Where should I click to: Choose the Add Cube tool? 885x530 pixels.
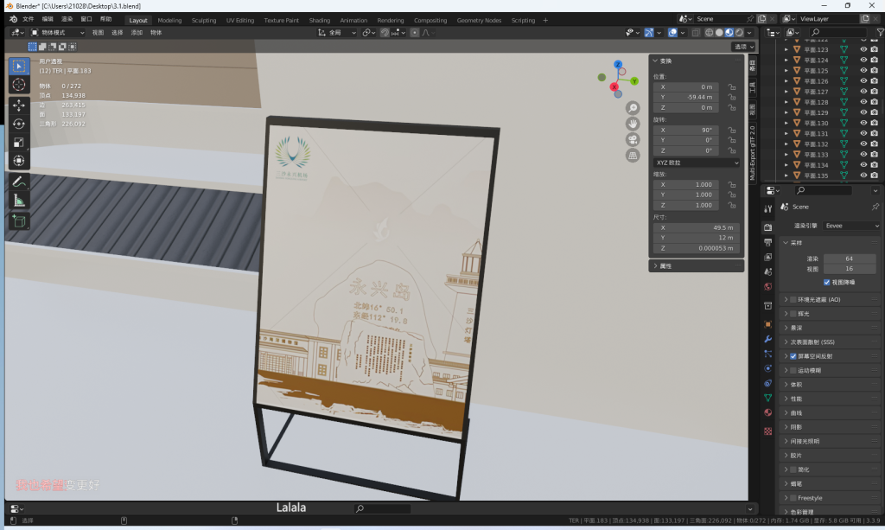[x=19, y=221]
